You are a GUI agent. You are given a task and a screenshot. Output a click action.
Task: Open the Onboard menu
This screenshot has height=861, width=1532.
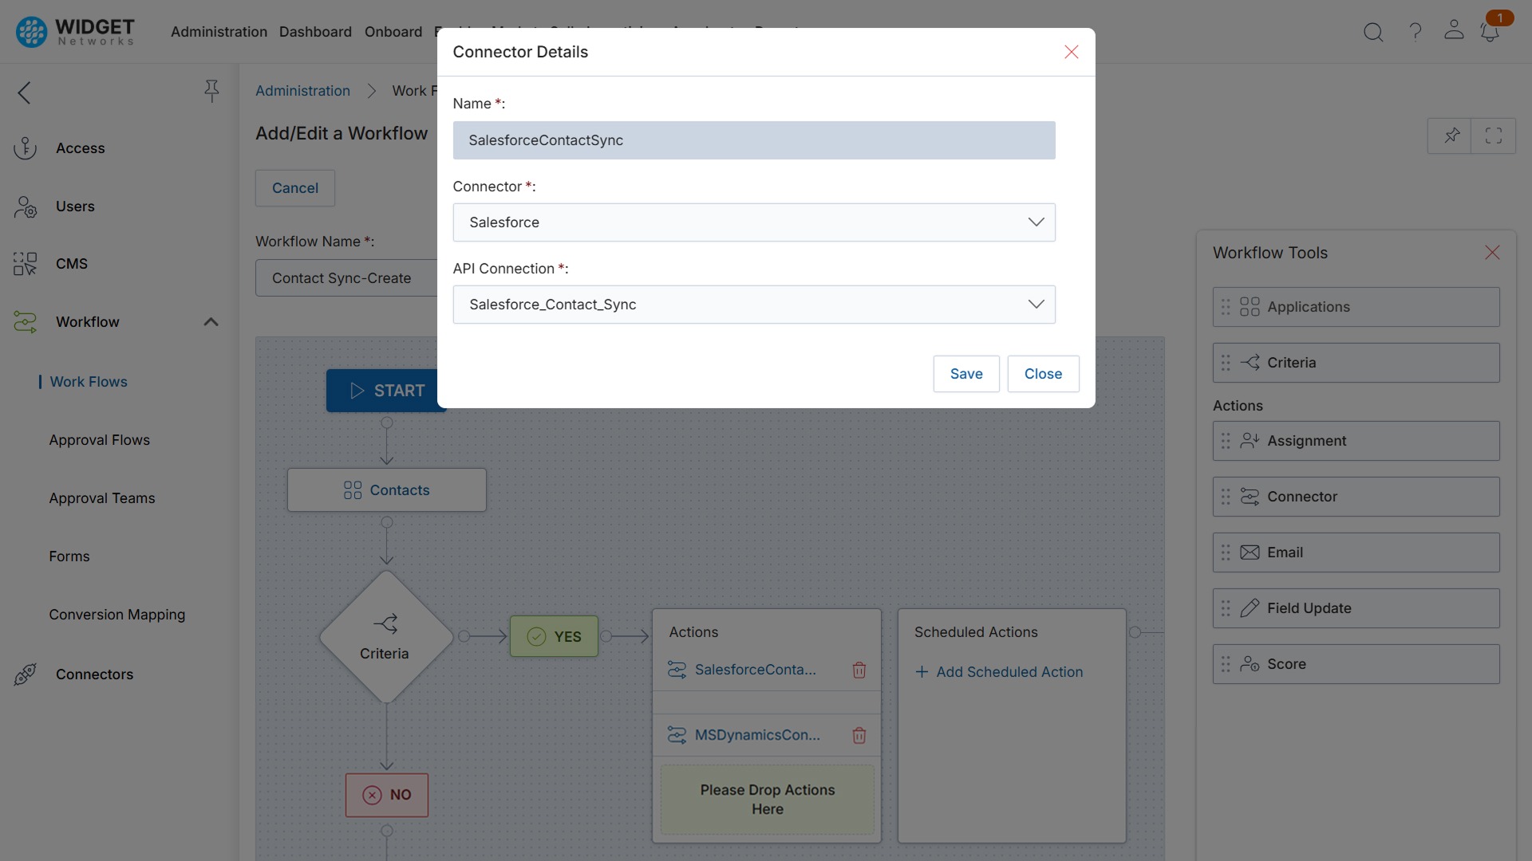pos(393,32)
